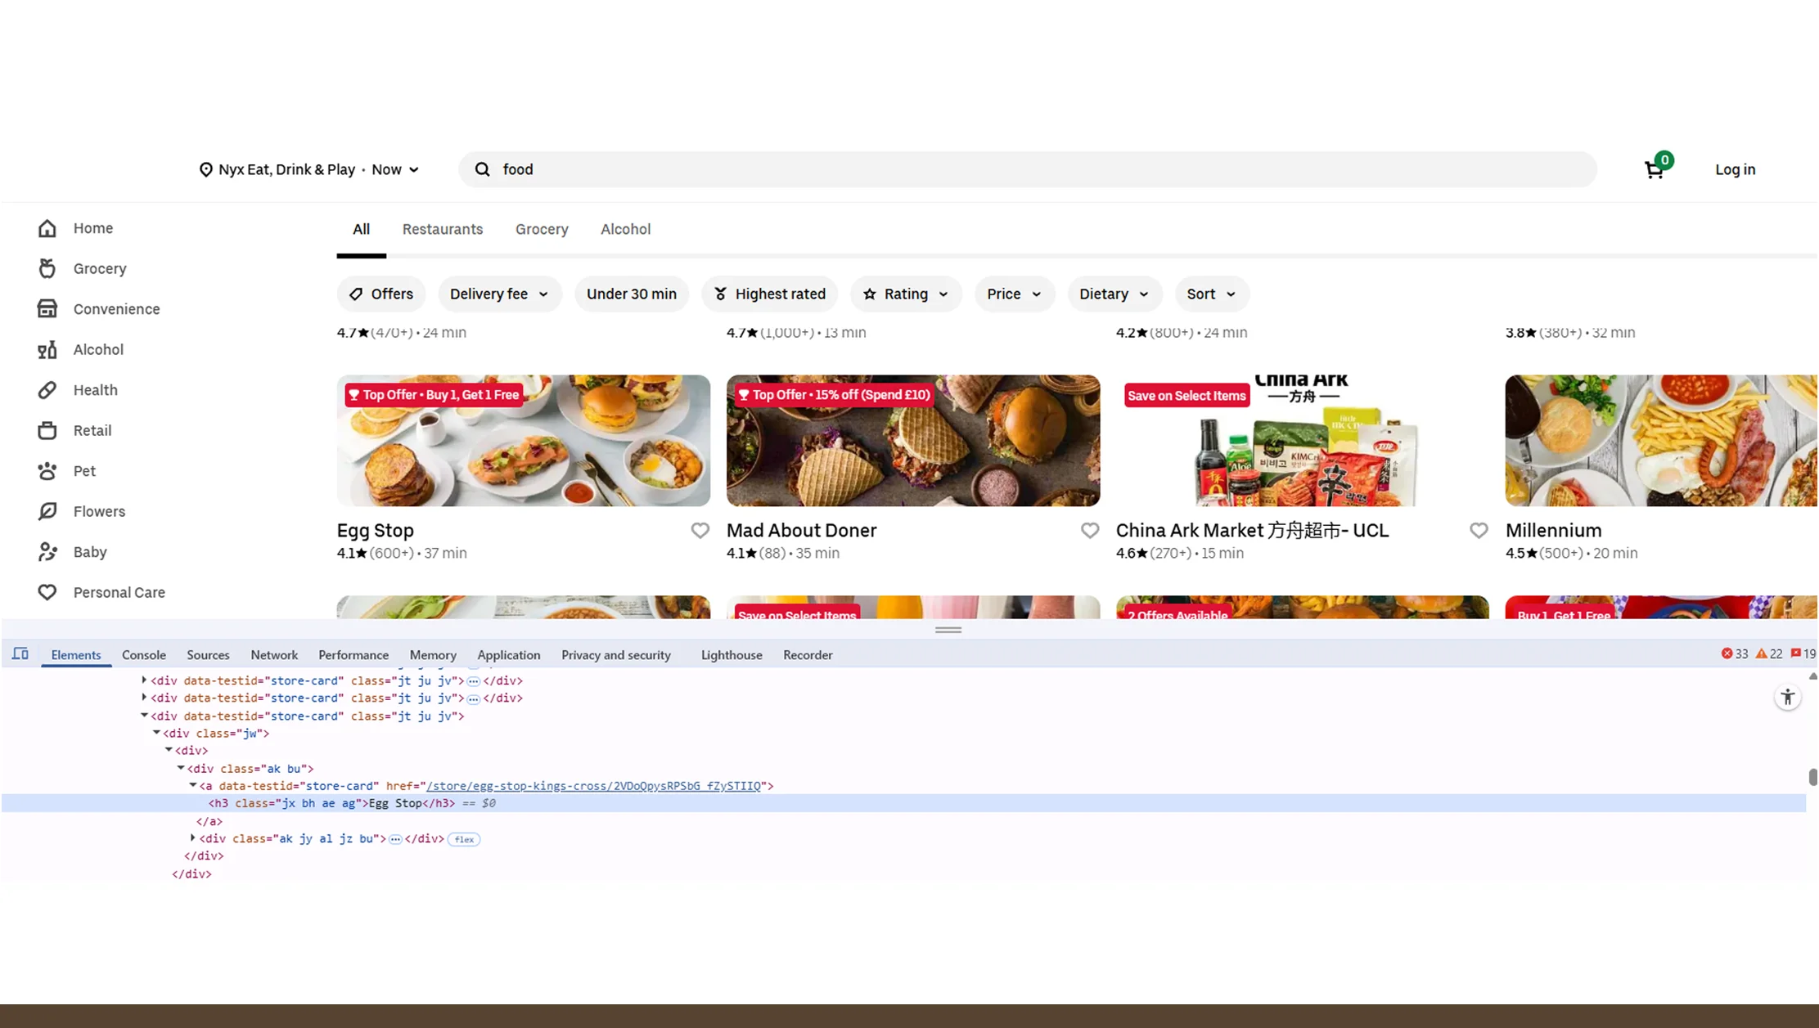Open the Sources tab in DevTools
The height and width of the screenshot is (1028, 1819).
[208, 655]
